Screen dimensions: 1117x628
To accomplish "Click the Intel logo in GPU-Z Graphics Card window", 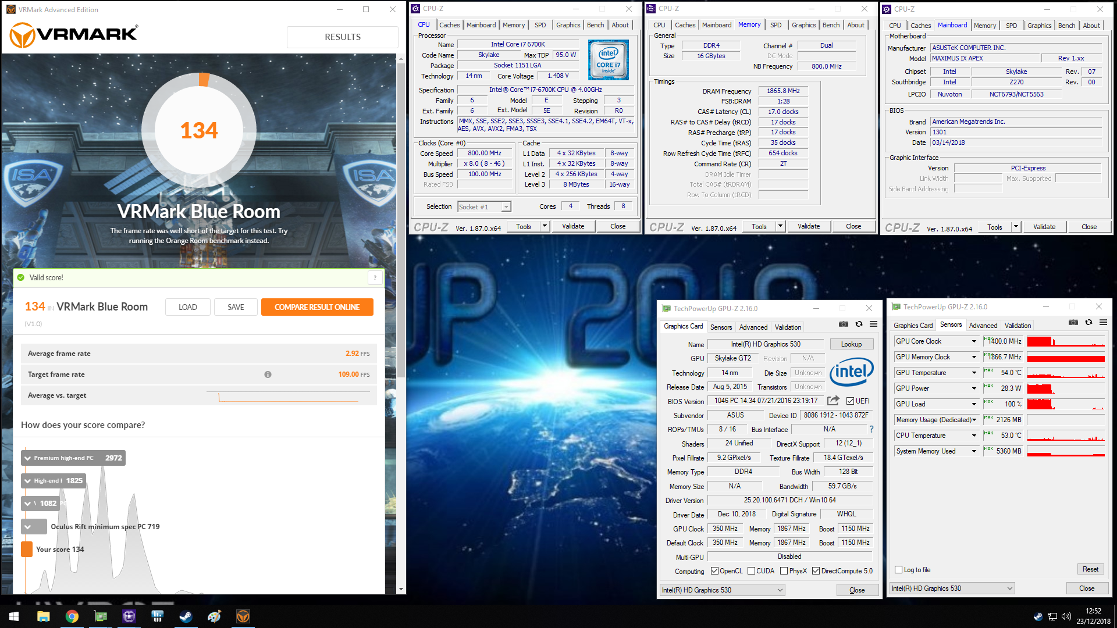I will [x=851, y=372].
